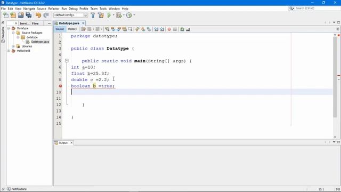This screenshot has width=341, height=192.
Task: Click the editor scroll down arrow
Action: pos(335,137)
